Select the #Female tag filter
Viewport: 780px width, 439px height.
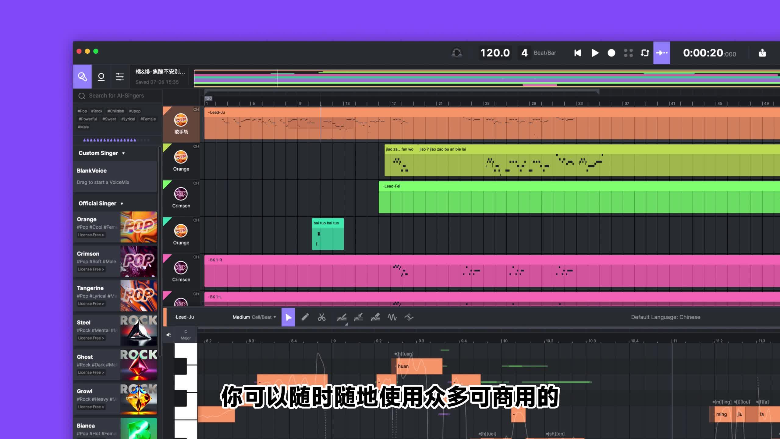[x=148, y=119]
